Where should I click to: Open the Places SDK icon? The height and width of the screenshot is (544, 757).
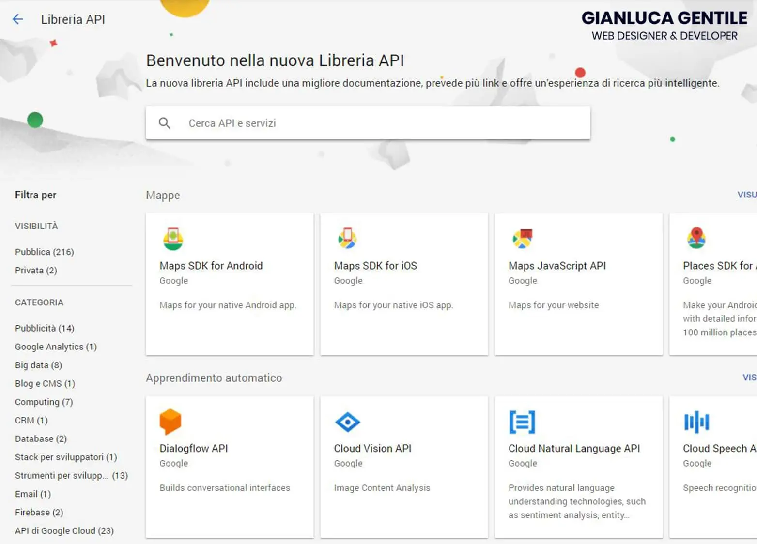click(x=697, y=238)
